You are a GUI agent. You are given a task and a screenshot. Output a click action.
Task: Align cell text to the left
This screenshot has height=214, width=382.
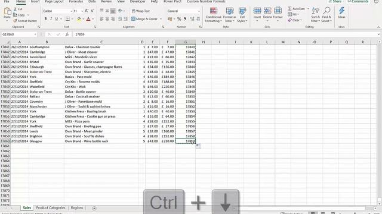pos(101,18)
